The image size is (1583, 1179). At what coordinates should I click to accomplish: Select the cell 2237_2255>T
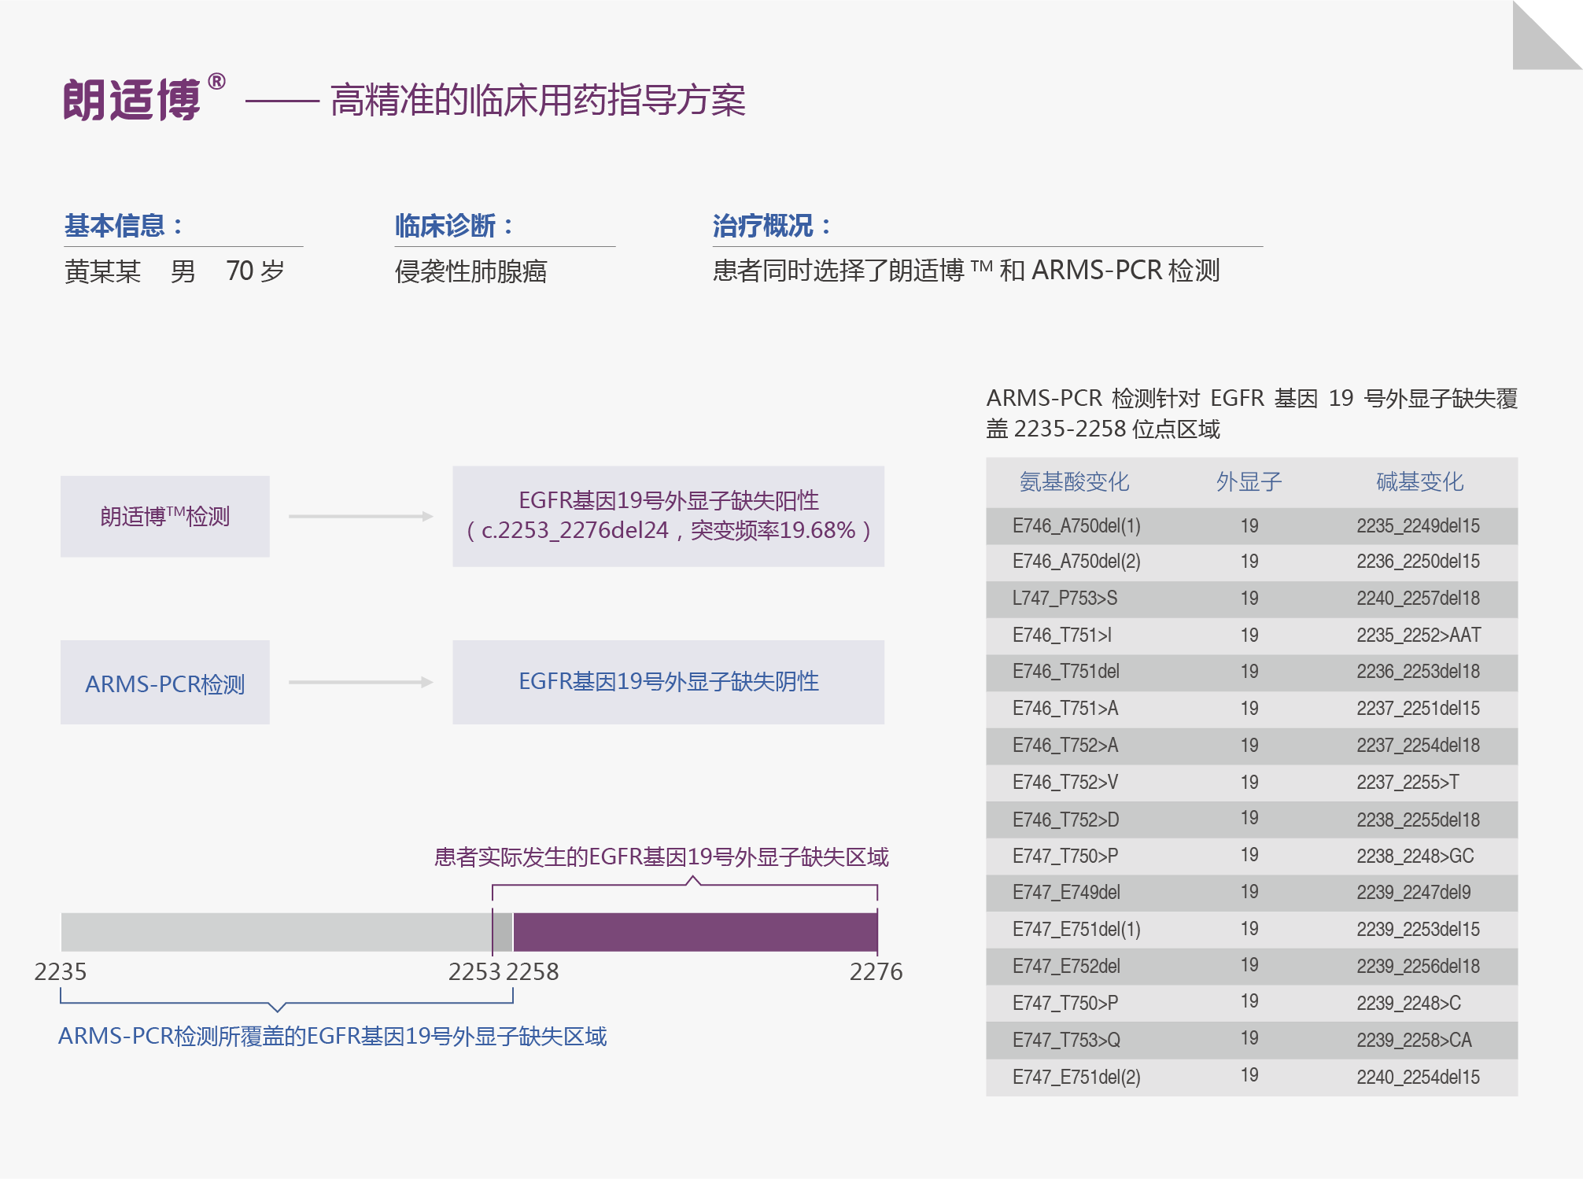click(1408, 783)
